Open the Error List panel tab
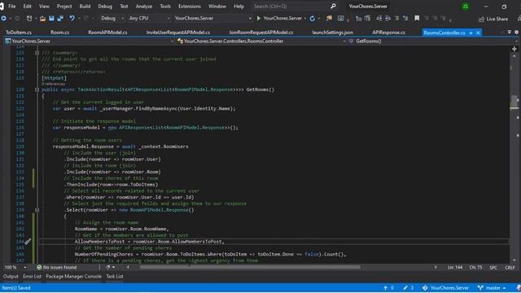 (33, 277)
